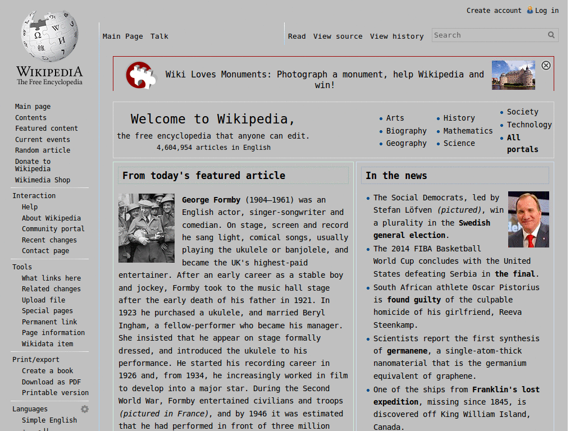Open Donate to Wikipedia link

coord(33,165)
